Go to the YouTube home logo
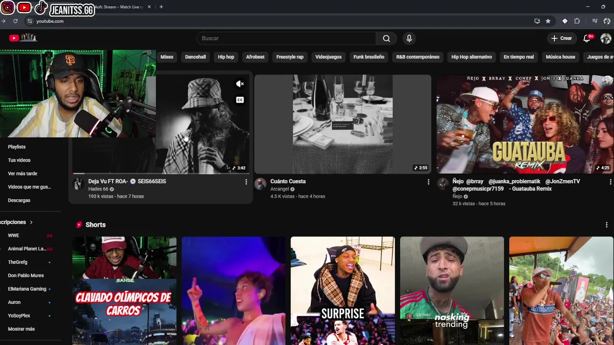Screen dimensions: 614x345 click(23, 38)
